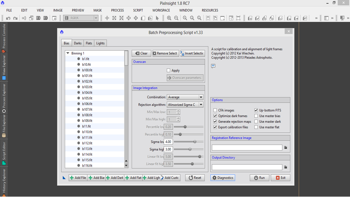The image size is (350, 197).
Task: Open the WORKSPACE menu
Action: tap(161, 10)
